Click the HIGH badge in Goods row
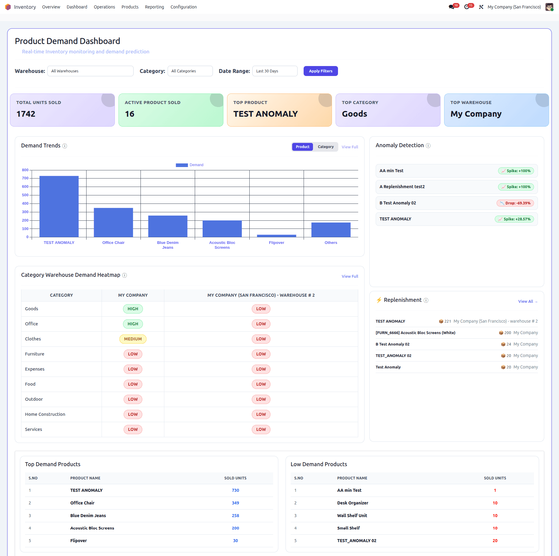The image size is (559, 556). coord(133,309)
